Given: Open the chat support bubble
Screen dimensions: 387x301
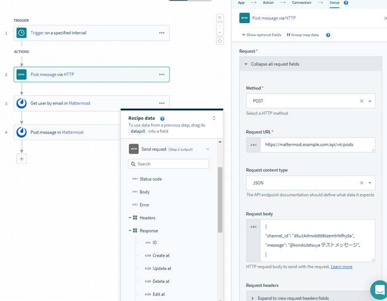Looking at the screenshot, I should pos(380,289).
